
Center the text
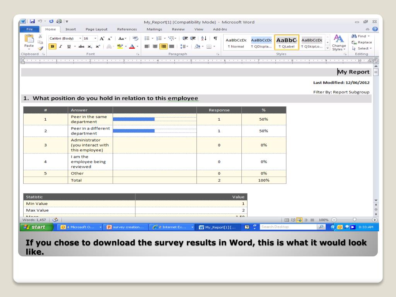click(x=155, y=46)
